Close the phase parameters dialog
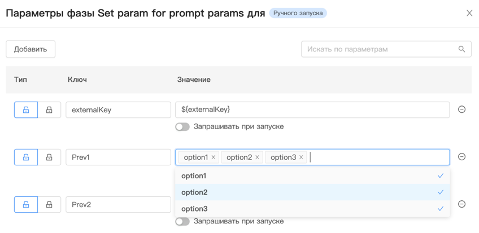This screenshot has height=233, width=479. pos(469,13)
